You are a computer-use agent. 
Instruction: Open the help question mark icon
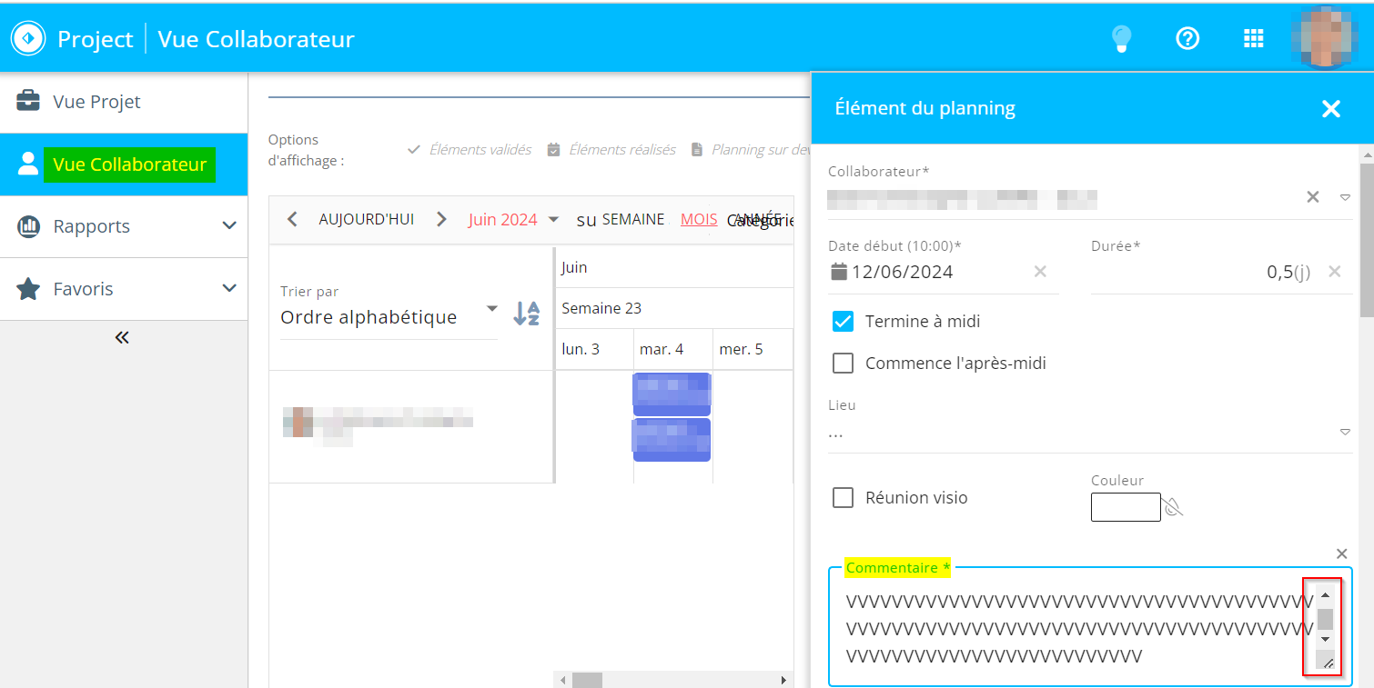click(x=1187, y=38)
